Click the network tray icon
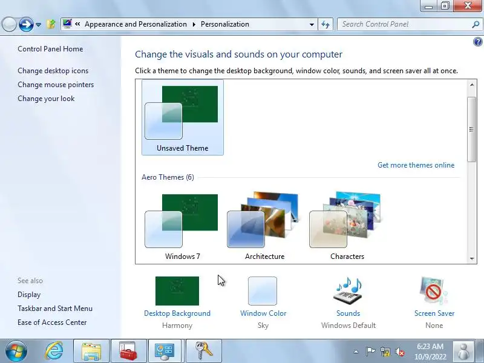 tap(385, 352)
